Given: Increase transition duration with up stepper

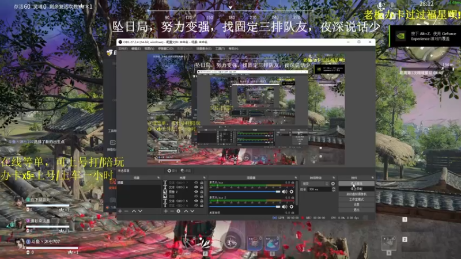Looking at the screenshot, I should (334, 188).
